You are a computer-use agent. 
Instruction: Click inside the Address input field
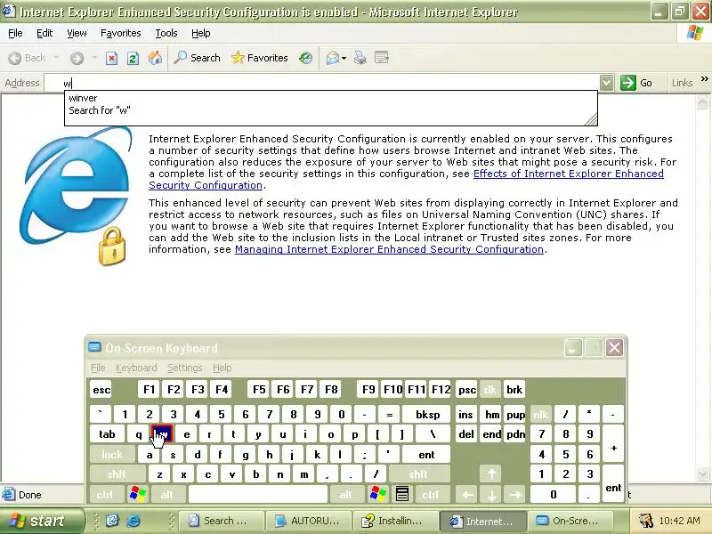click(x=321, y=83)
